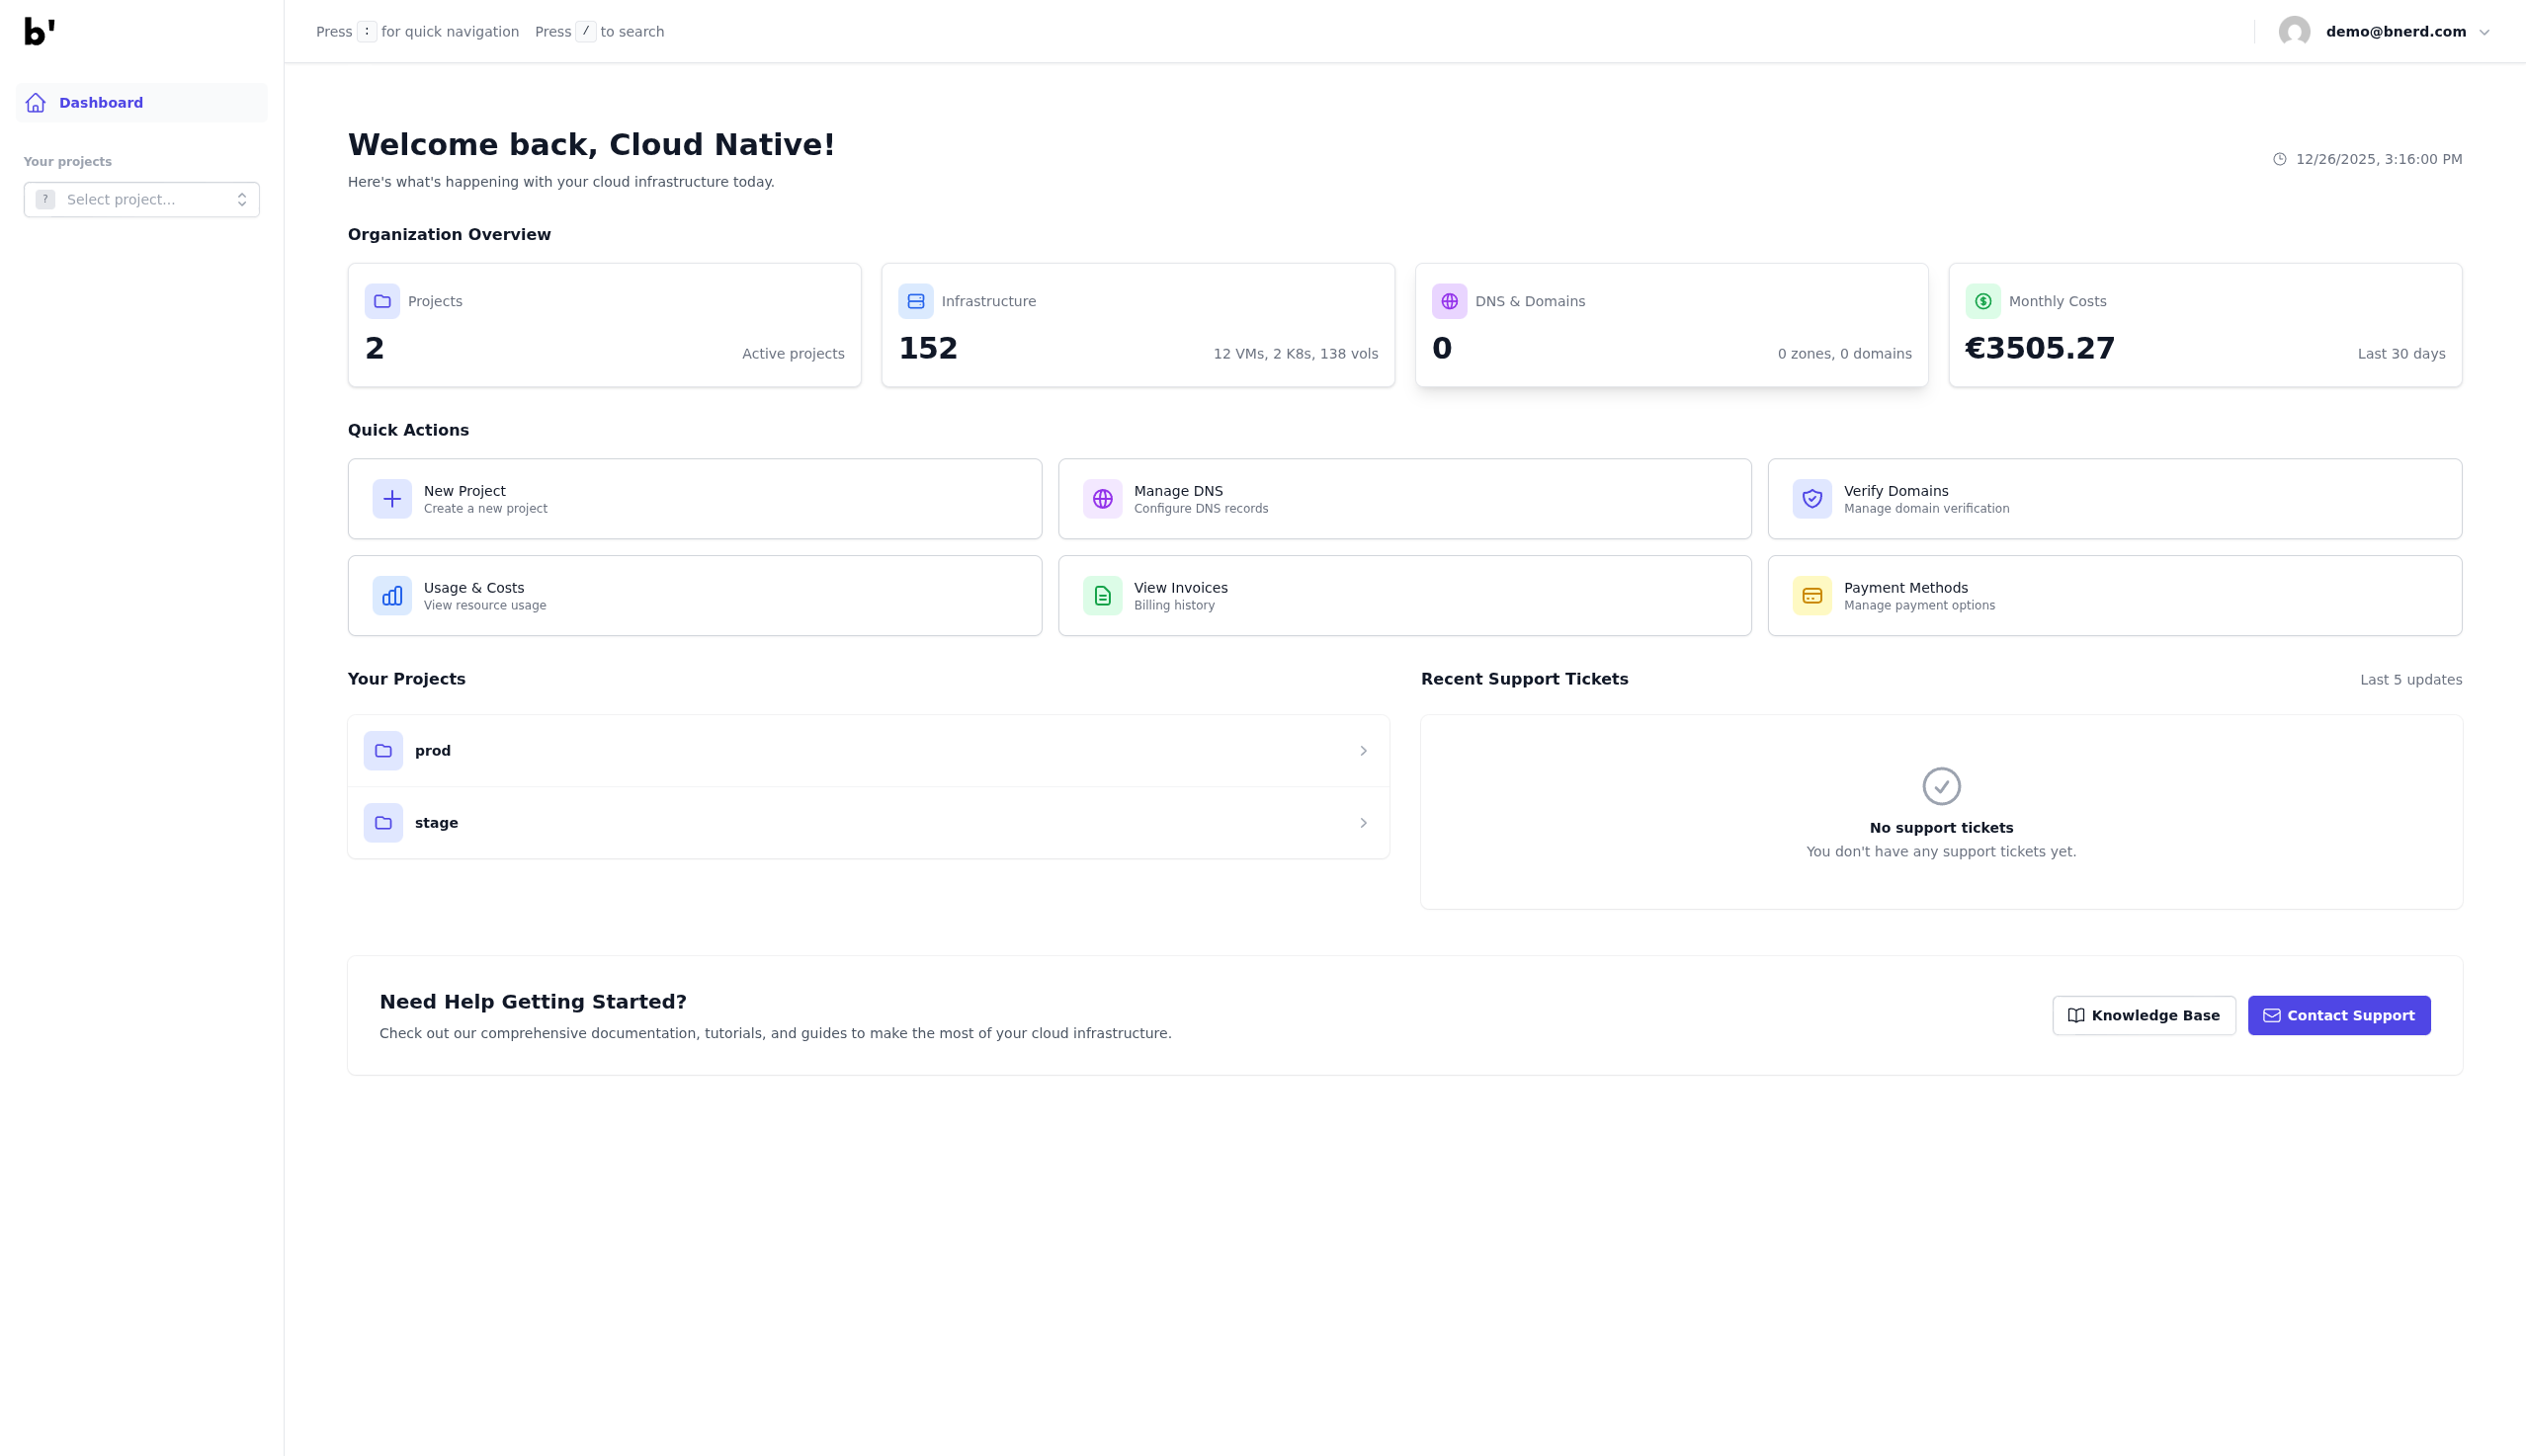Click the slash search shortcut key
The image size is (2526, 1456).
click(x=585, y=32)
